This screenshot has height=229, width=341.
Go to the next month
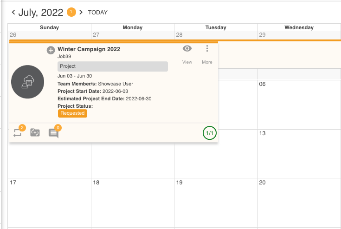(81, 12)
